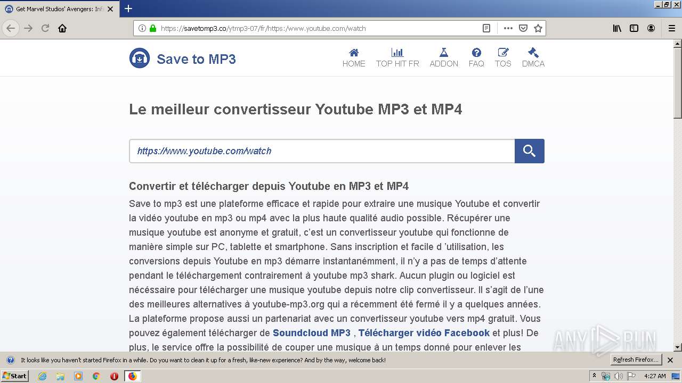Open the Firefox account icon
This screenshot has width=682, height=383.
(x=651, y=28)
